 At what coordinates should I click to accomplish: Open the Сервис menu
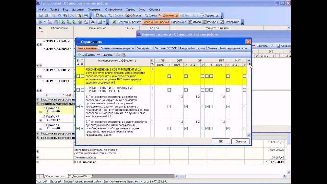tap(130, 9)
